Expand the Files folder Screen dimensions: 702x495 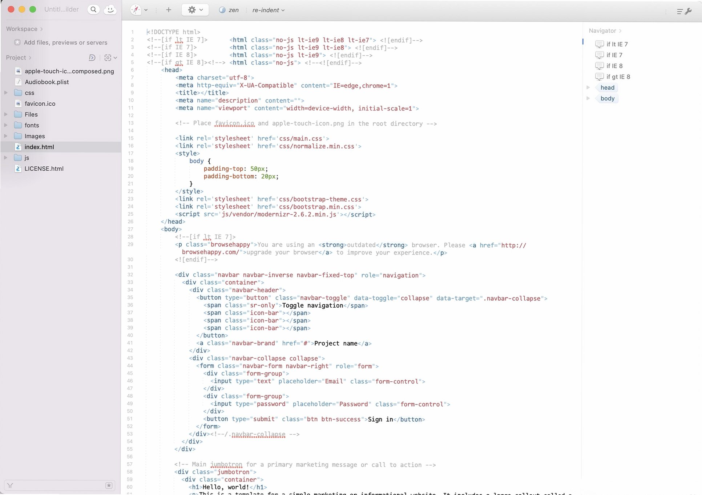pyautogui.click(x=6, y=114)
